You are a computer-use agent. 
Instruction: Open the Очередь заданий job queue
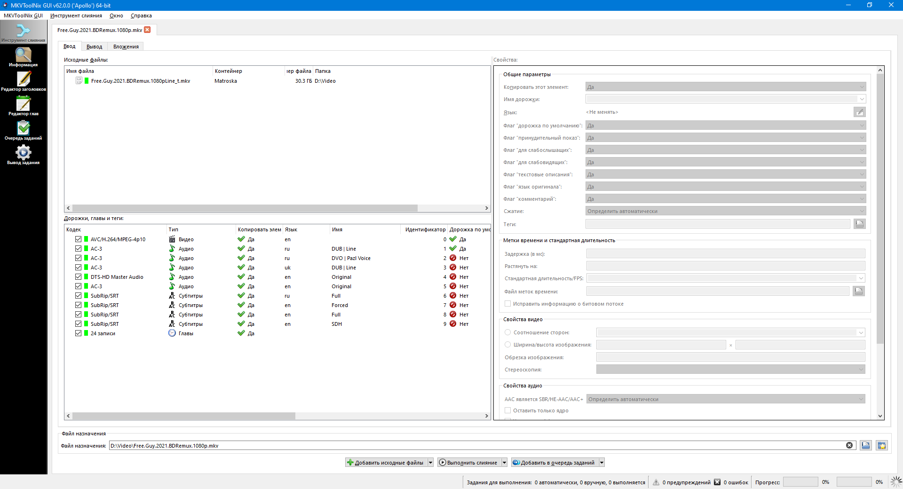[x=23, y=131]
